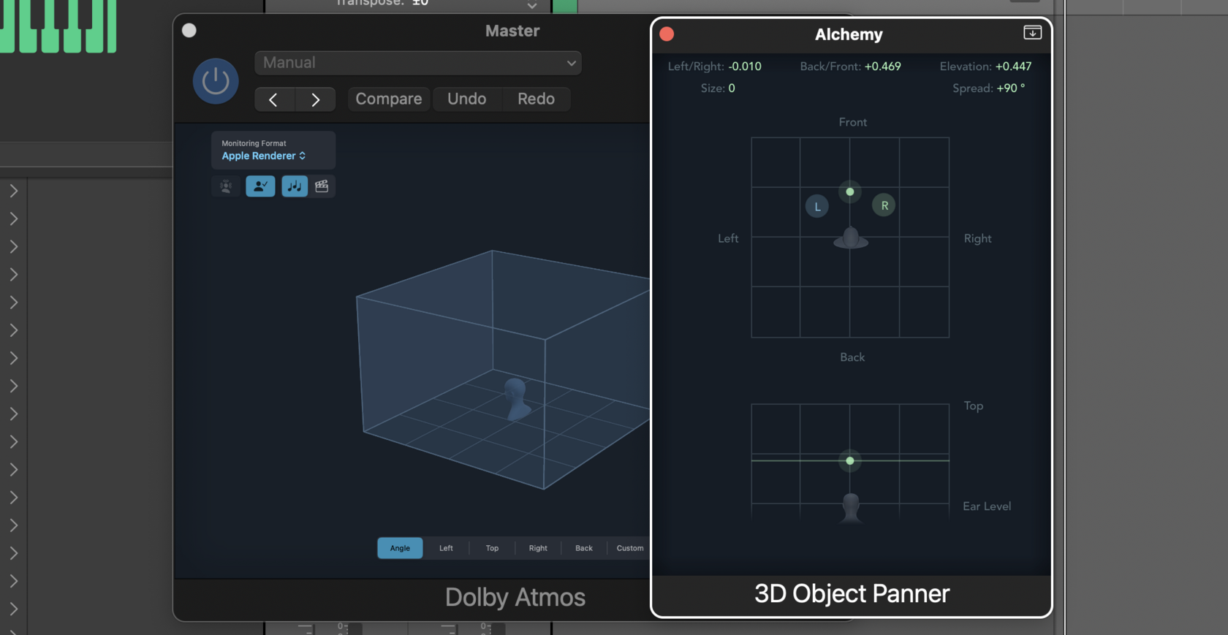This screenshot has width=1228, height=635.
Task: Click the 3D room head model
Action: [516, 398]
